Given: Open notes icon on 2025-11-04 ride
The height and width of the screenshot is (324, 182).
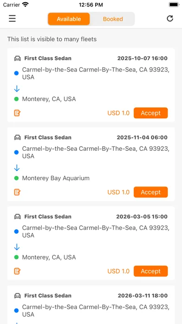Looking at the screenshot, I should (17, 192).
